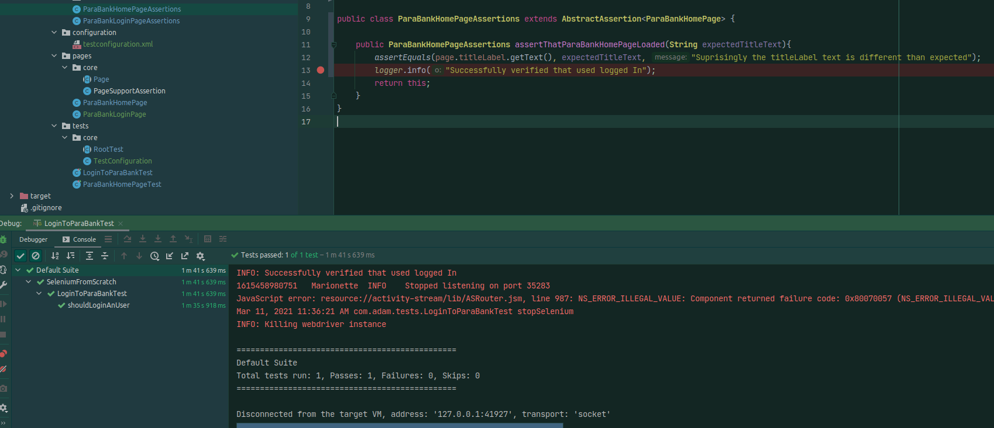Click the Previous Failed Test up arrow
The image size is (994, 428).
pyautogui.click(x=124, y=256)
